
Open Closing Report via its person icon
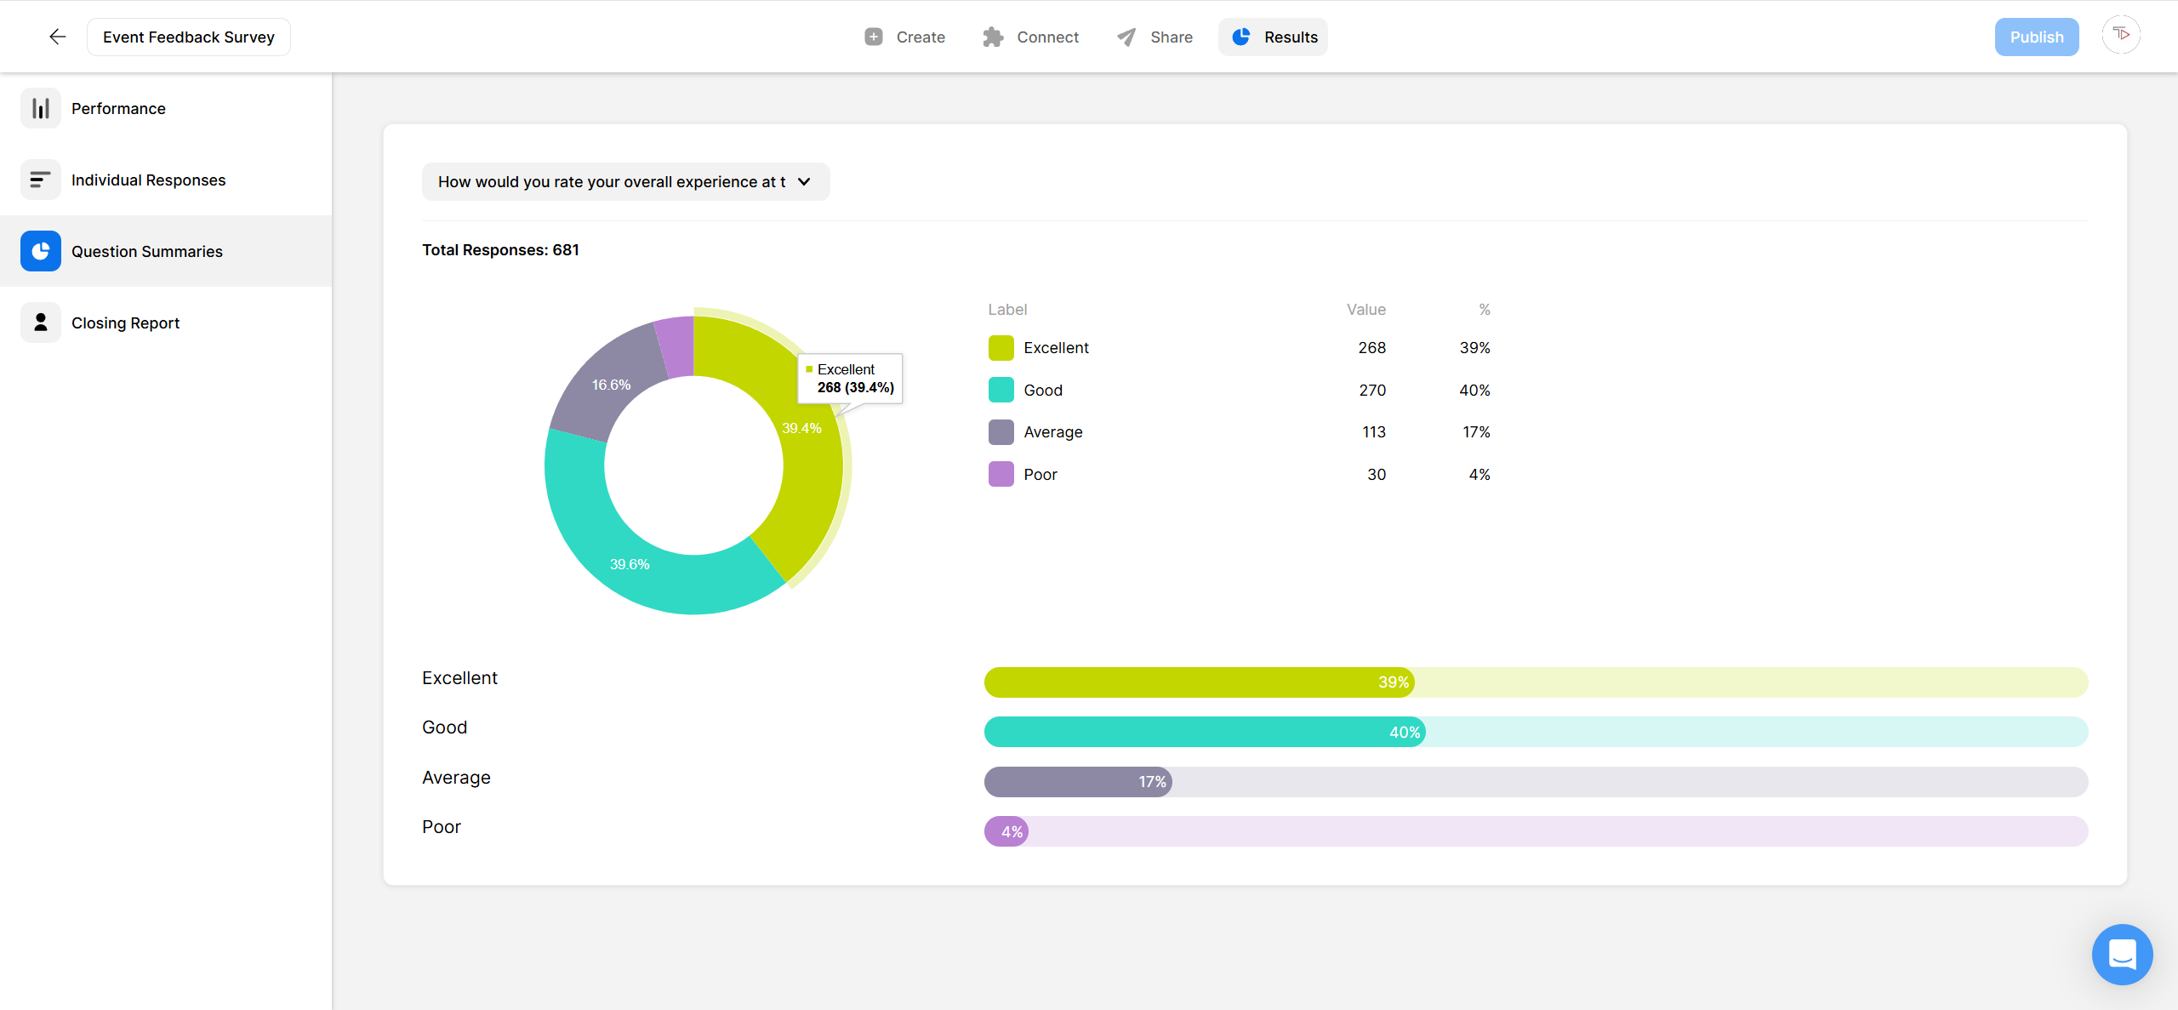pyautogui.click(x=40, y=322)
